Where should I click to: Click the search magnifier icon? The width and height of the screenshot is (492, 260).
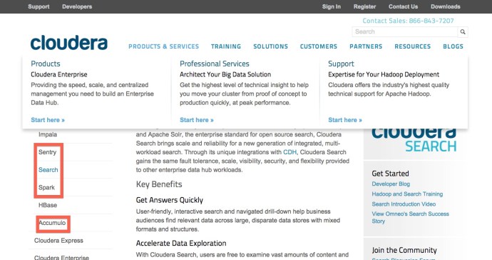coord(463,31)
